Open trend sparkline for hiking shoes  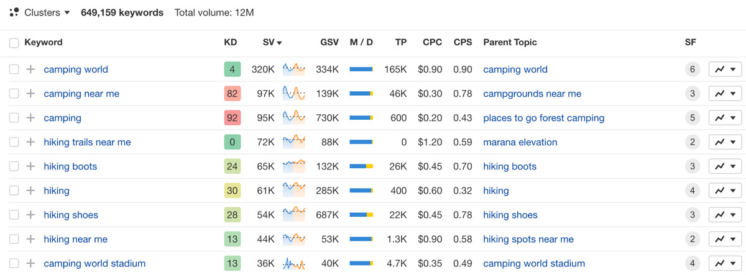293,214
